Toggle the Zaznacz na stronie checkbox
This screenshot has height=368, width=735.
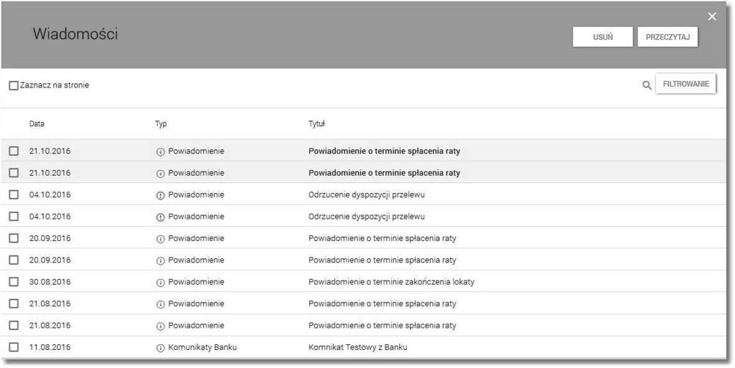(14, 85)
